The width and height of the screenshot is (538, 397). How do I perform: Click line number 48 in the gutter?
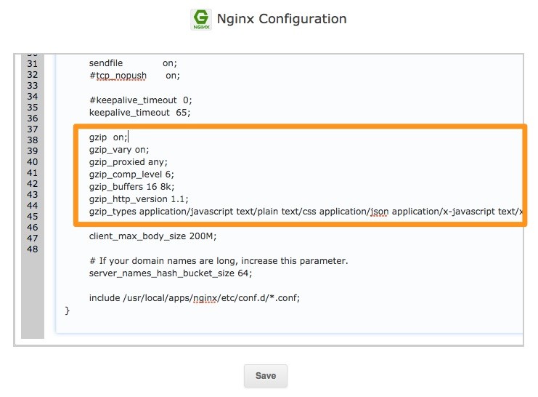pos(32,249)
